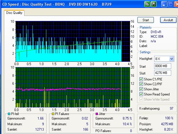This screenshot has width=178, height=134.
Task: Click the PO Failures value 0
Action: (x=131, y=131)
